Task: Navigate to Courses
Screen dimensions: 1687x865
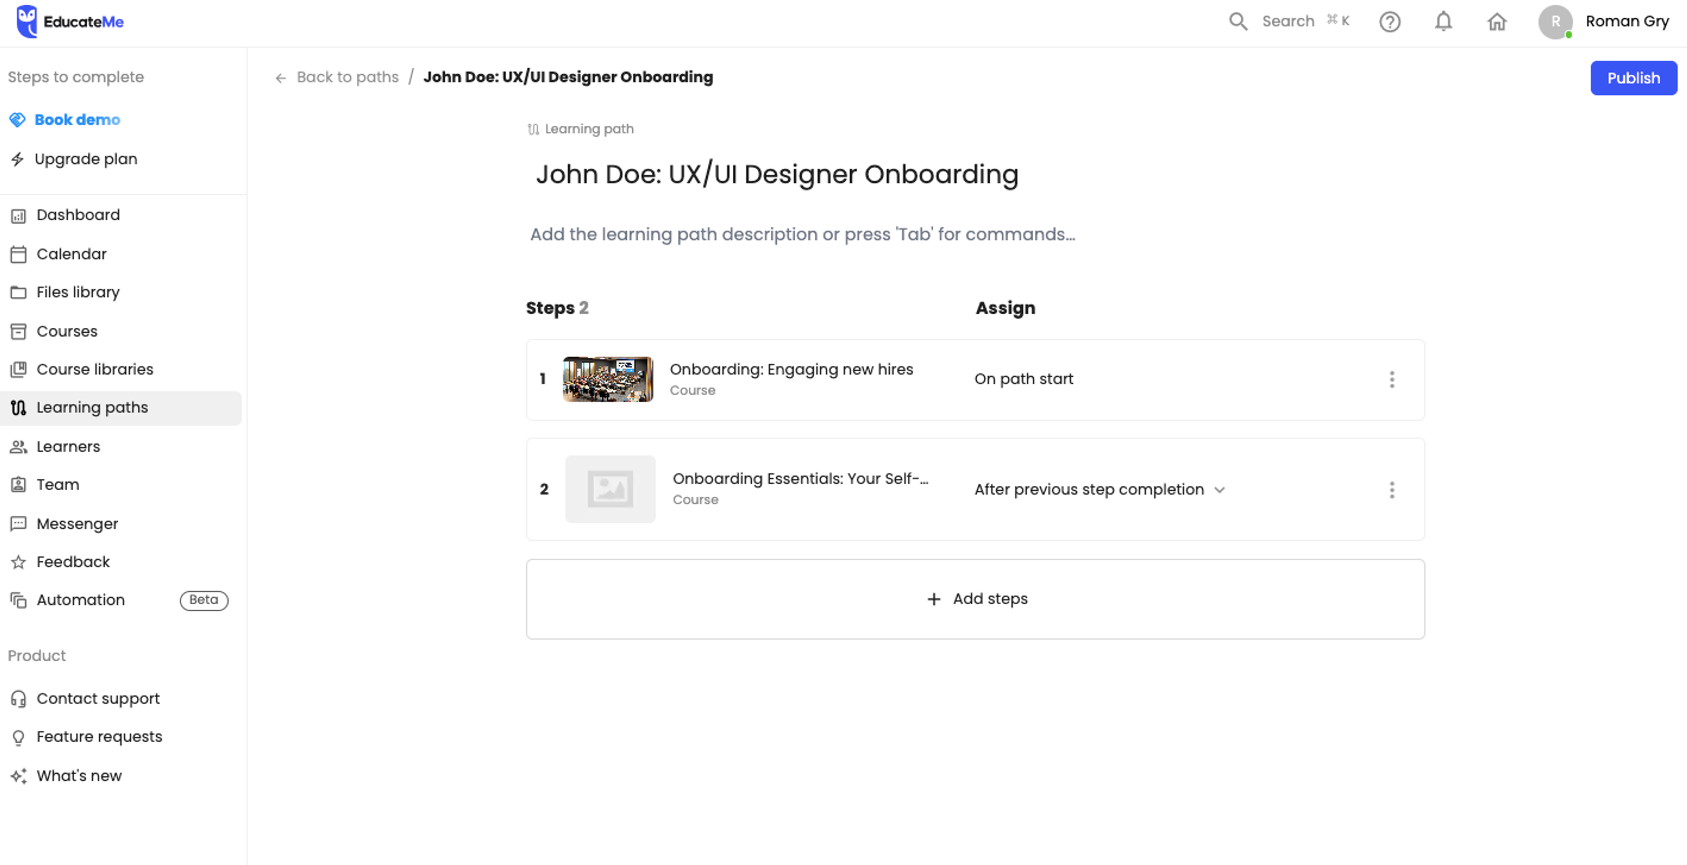Action: click(121, 331)
